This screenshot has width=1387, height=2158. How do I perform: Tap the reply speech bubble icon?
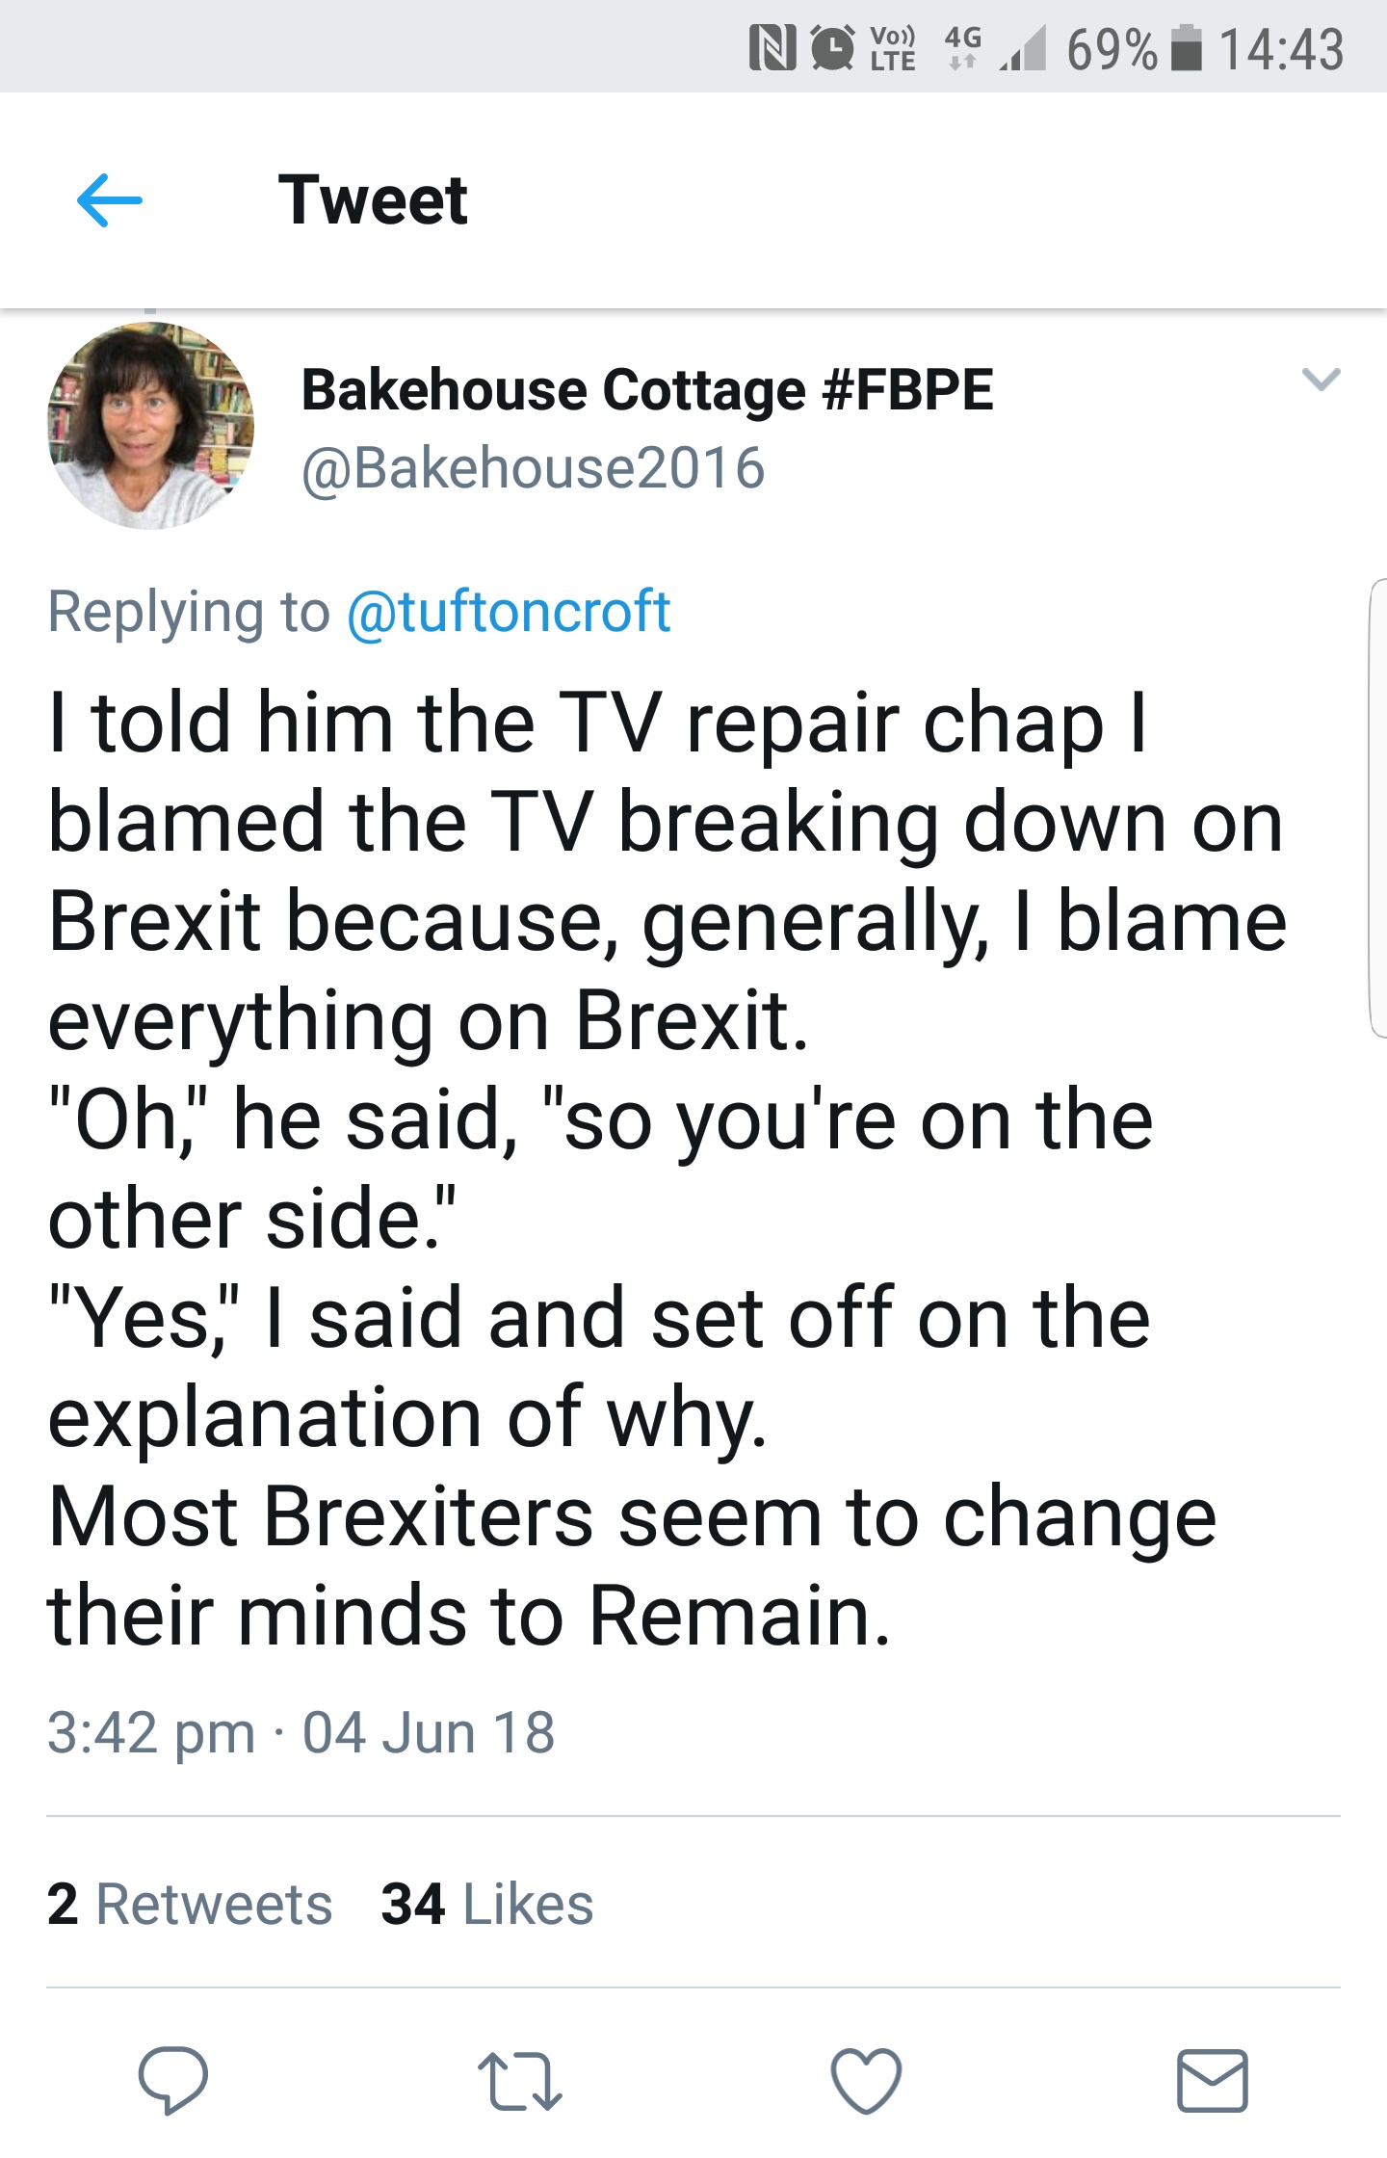point(172,2080)
